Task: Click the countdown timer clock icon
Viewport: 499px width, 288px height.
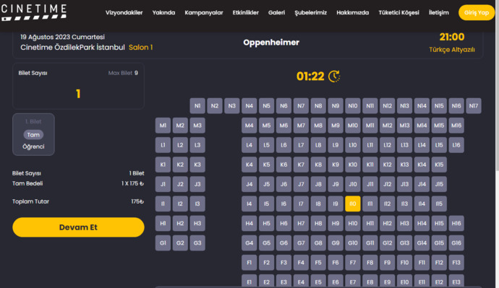Action: tap(334, 77)
